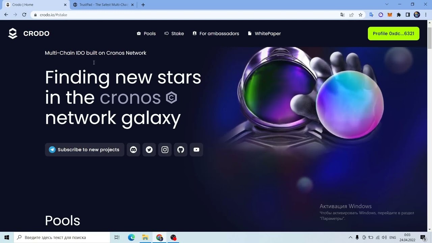The width and height of the screenshot is (432, 243).
Task: Open network Wi-Fi tray icon
Action: (x=378, y=238)
